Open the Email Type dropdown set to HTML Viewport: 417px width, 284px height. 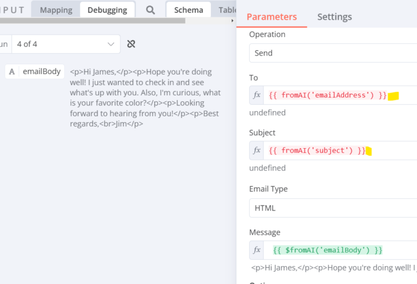[x=333, y=208]
